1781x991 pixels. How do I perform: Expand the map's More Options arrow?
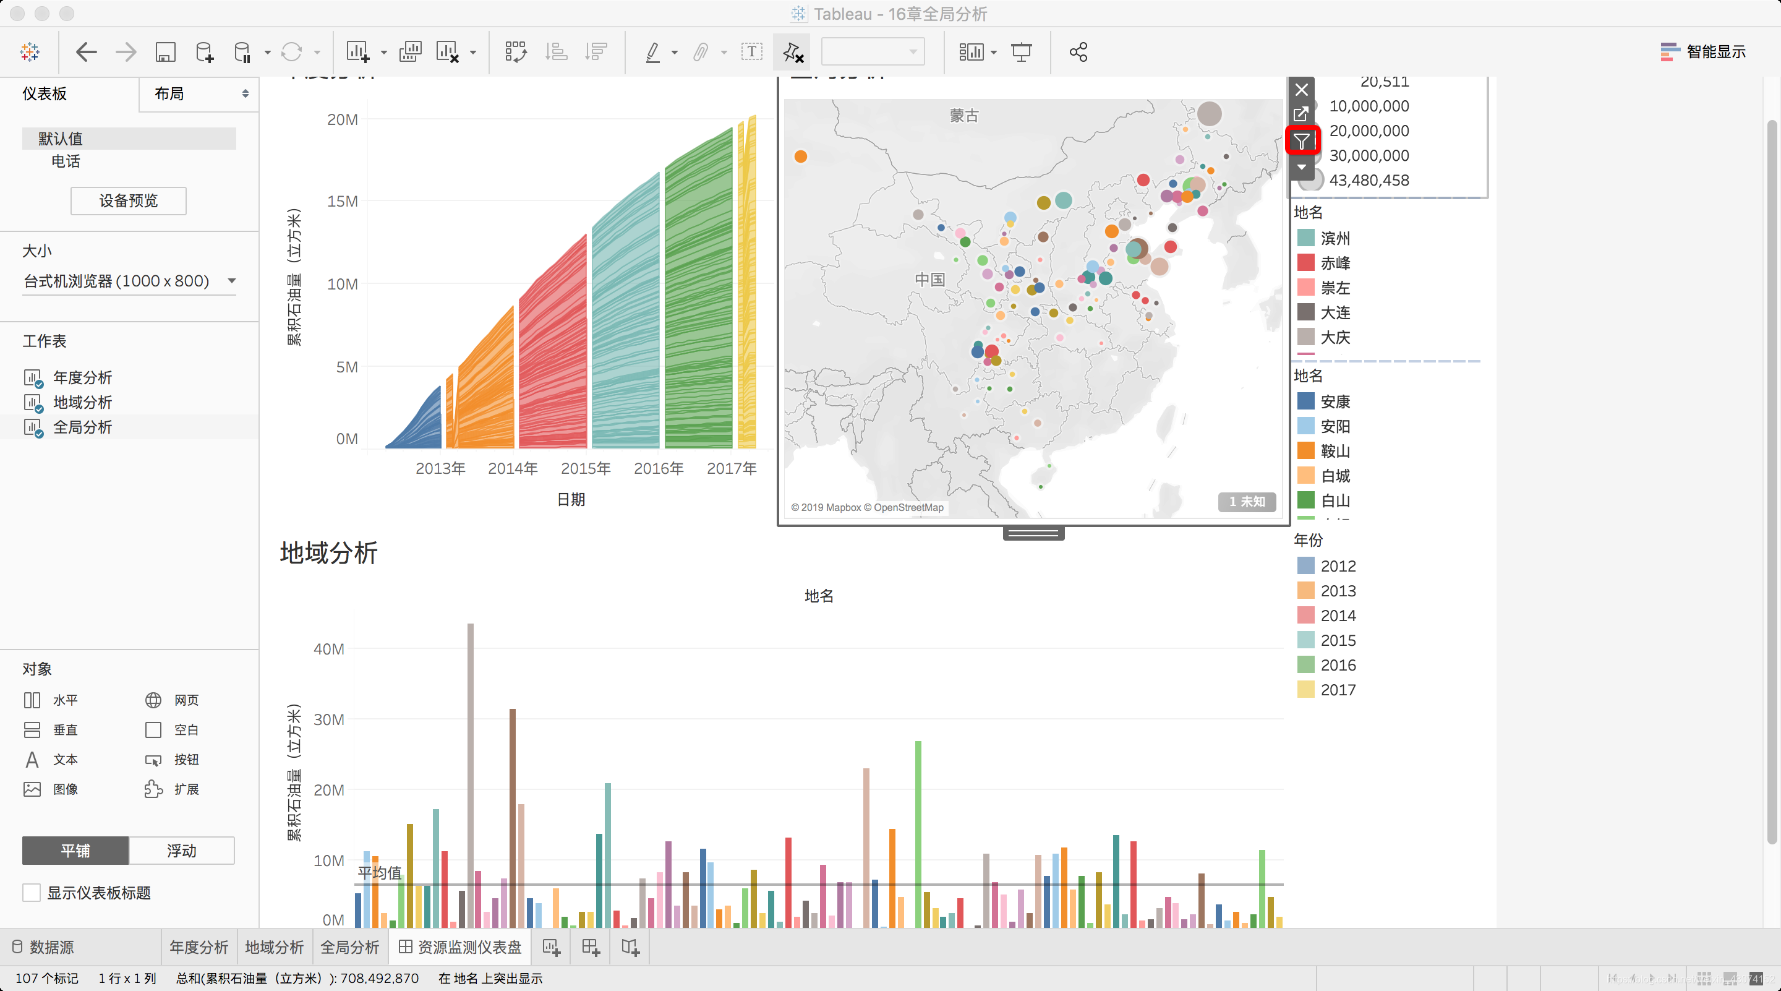click(1301, 166)
